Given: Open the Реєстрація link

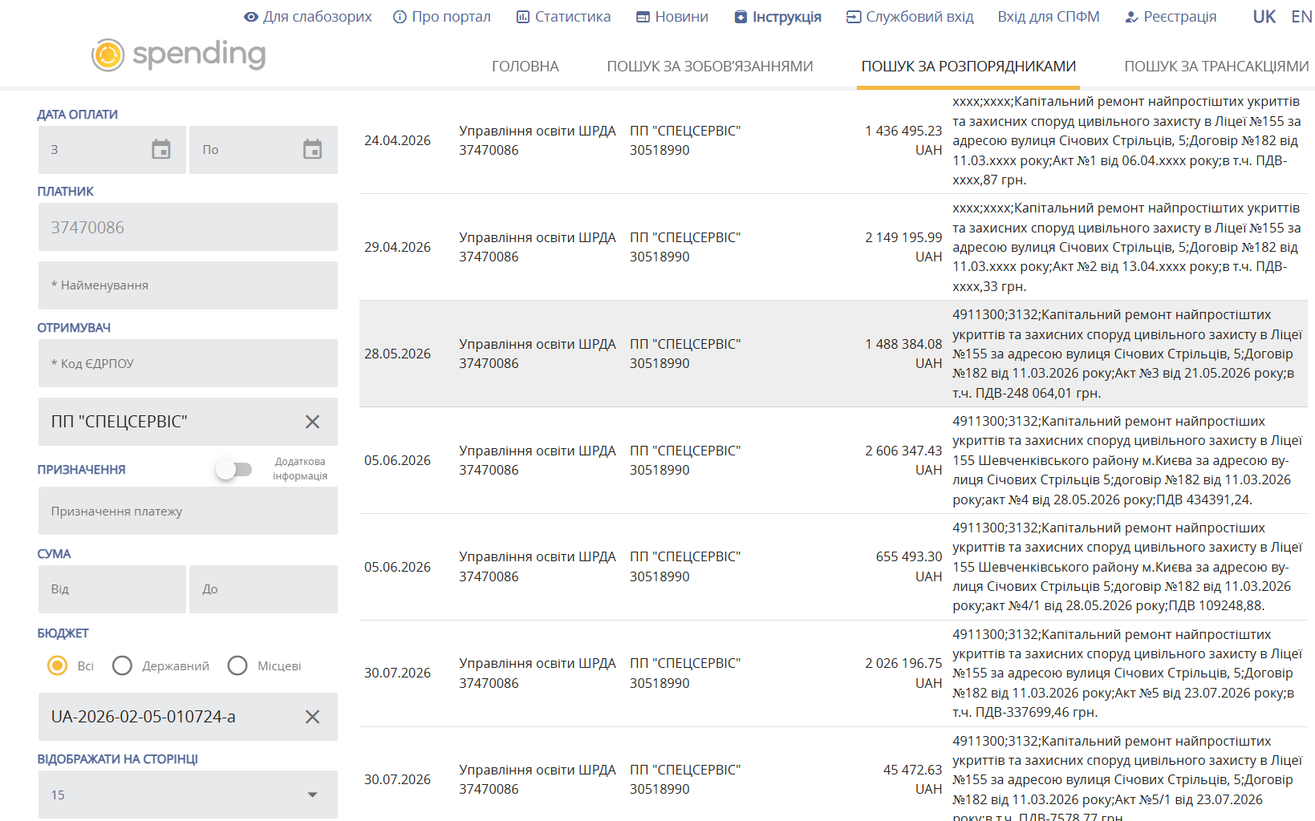Looking at the screenshot, I should (x=1180, y=17).
